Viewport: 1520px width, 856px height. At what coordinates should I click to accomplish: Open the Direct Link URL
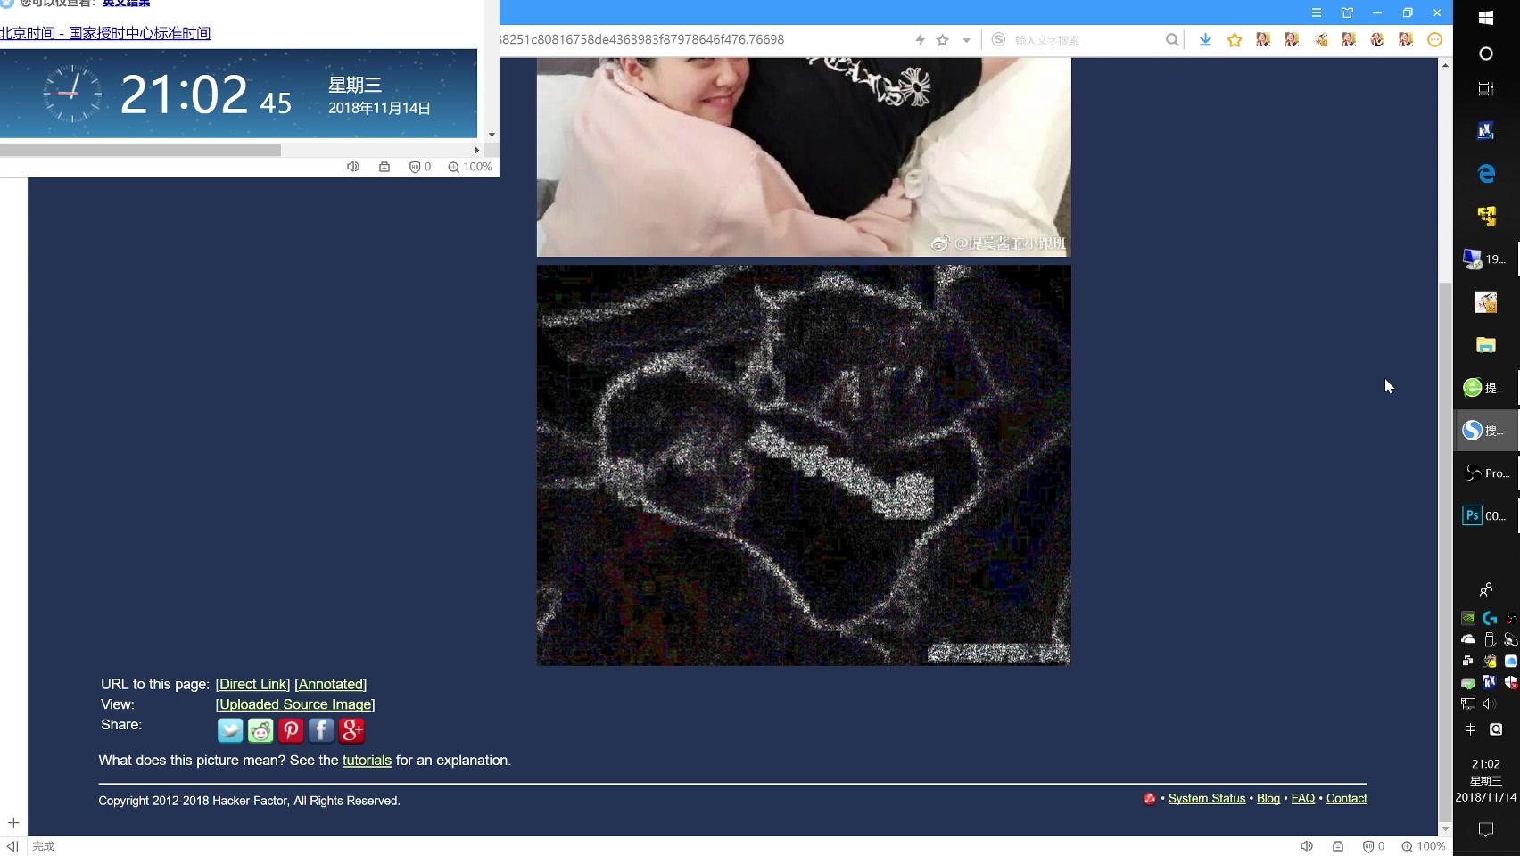(x=252, y=684)
